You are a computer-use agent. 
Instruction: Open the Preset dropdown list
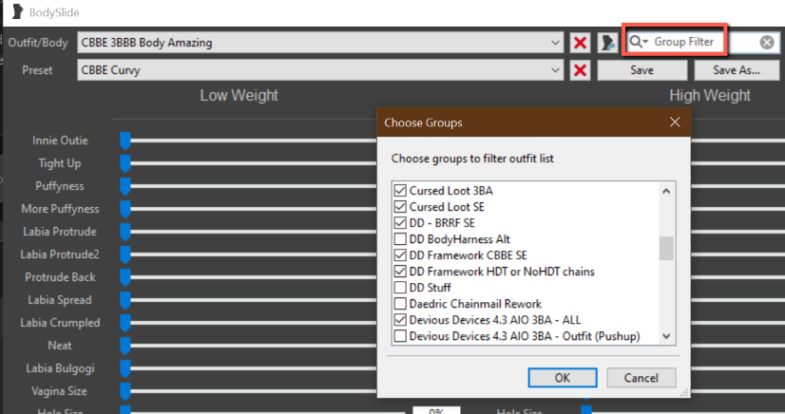click(x=555, y=70)
